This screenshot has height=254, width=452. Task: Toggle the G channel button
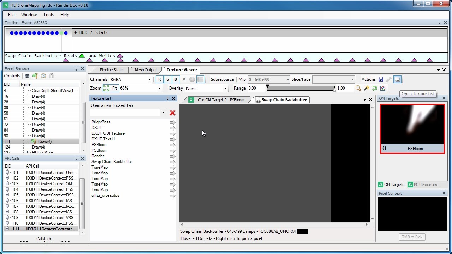click(x=168, y=79)
